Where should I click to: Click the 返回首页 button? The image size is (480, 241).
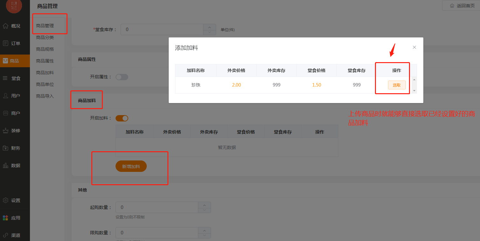(461, 6)
